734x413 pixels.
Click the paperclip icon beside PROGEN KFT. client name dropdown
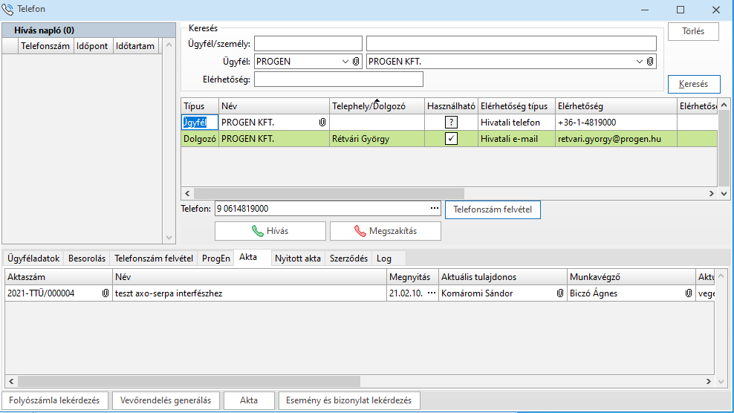click(650, 62)
